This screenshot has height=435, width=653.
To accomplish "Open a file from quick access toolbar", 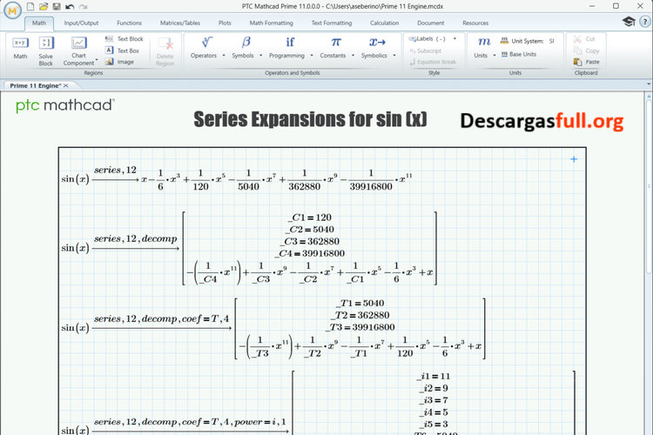I will (x=44, y=6).
